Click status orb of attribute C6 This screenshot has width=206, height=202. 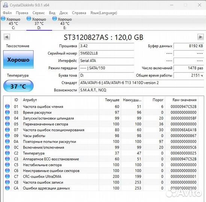coord(7,170)
